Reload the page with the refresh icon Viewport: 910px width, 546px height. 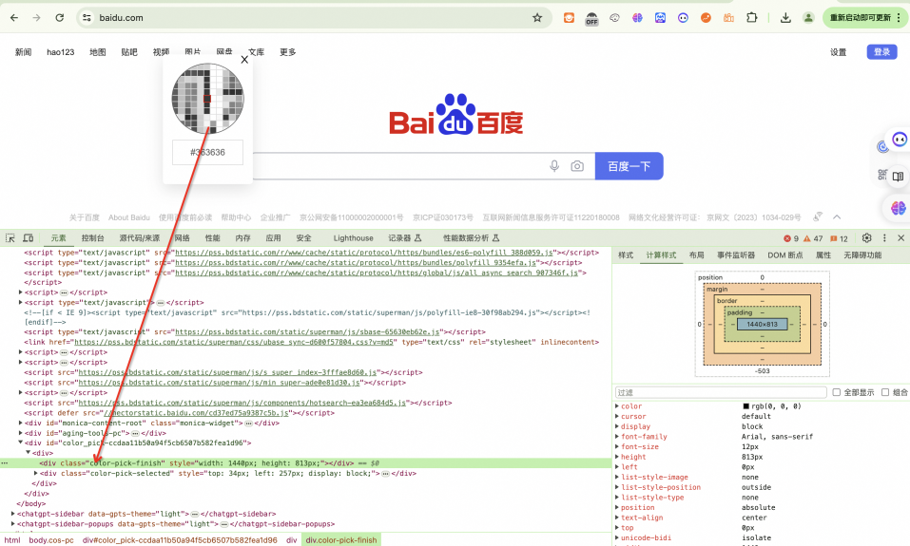coord(59,18)
